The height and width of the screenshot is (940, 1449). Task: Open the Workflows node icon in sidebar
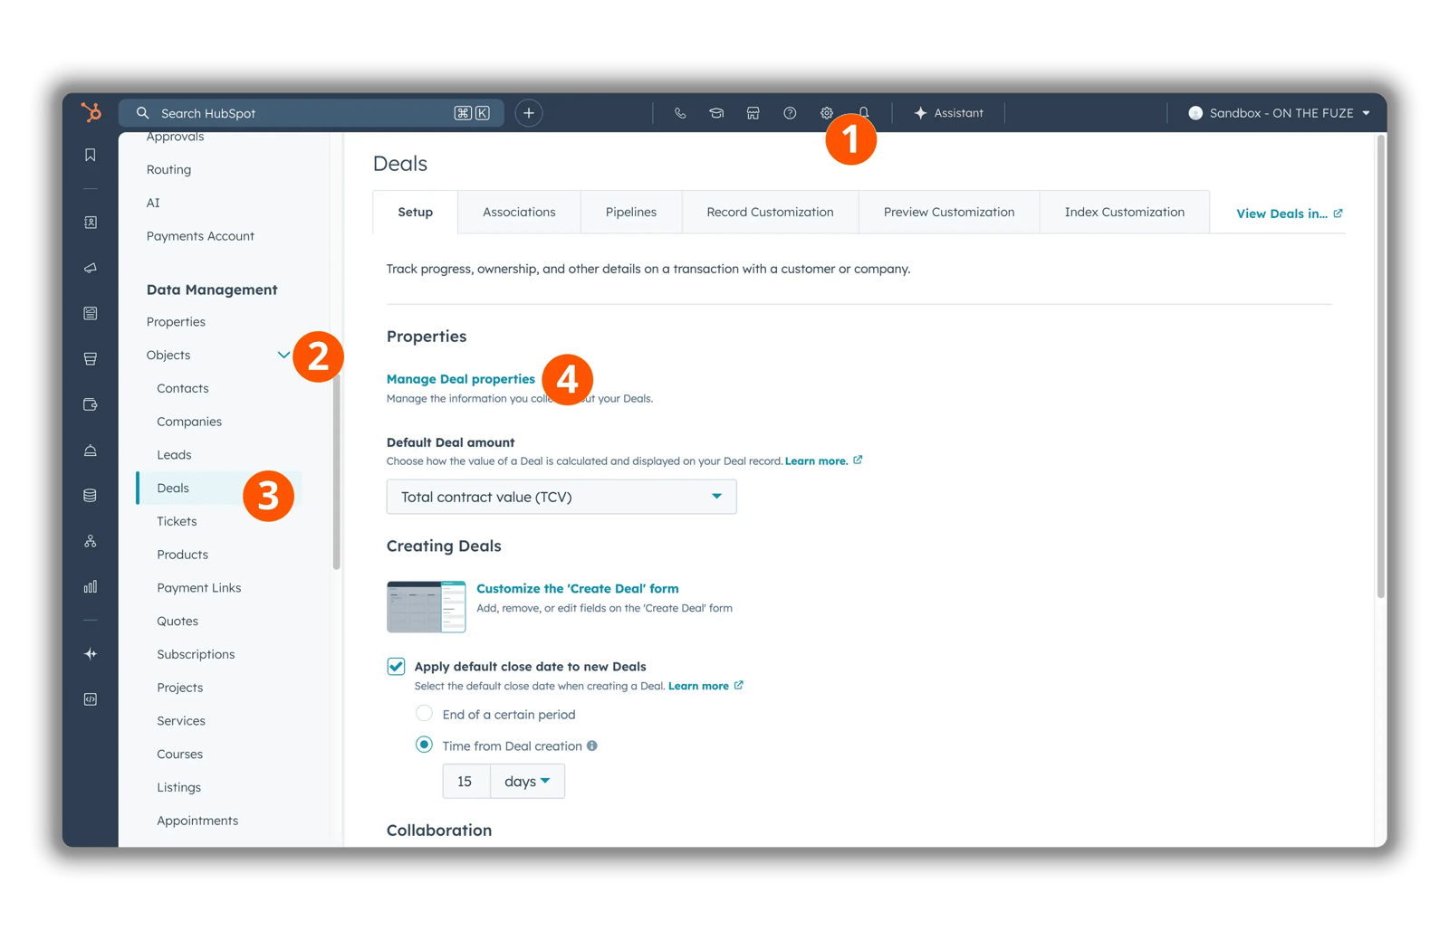91,540
